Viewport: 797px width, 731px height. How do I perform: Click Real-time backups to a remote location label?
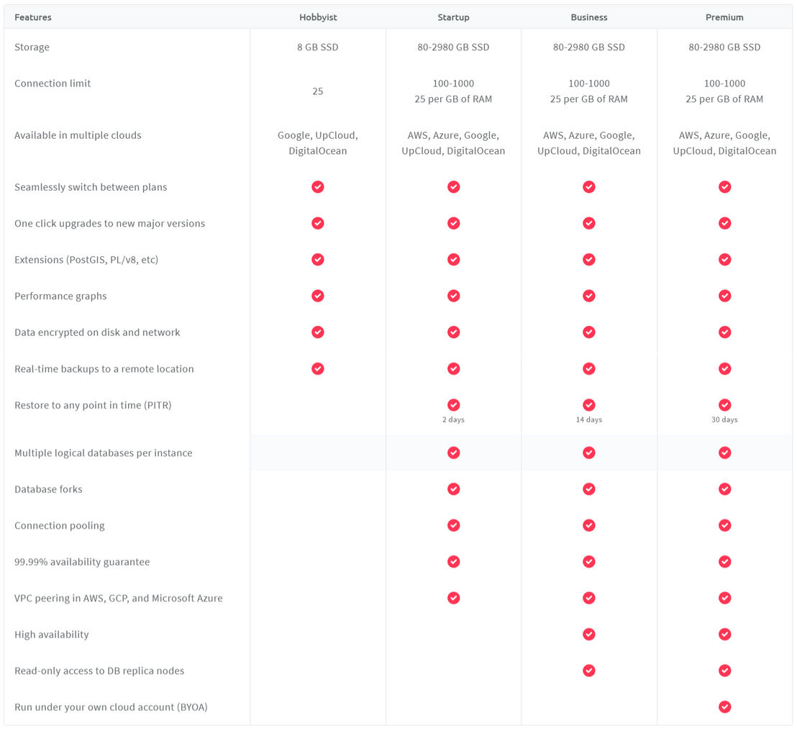click(x=104, y=368)
